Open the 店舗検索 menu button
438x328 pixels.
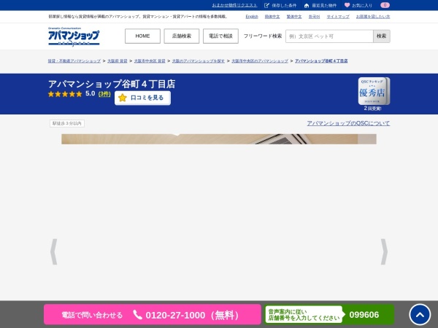[182, 36]
